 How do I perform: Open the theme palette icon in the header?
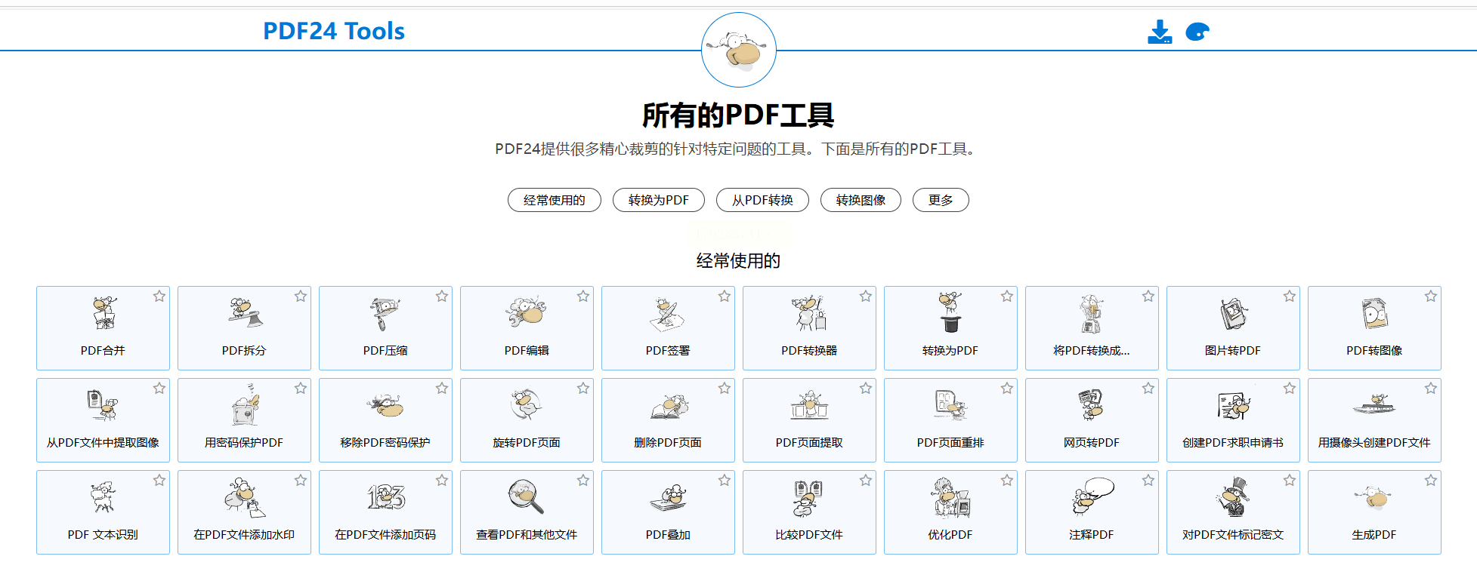pyautogui.click(x=1197, y=32)
